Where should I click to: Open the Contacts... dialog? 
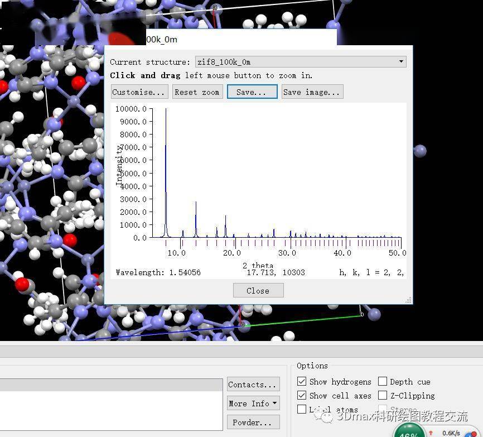(x=253, y=385)
